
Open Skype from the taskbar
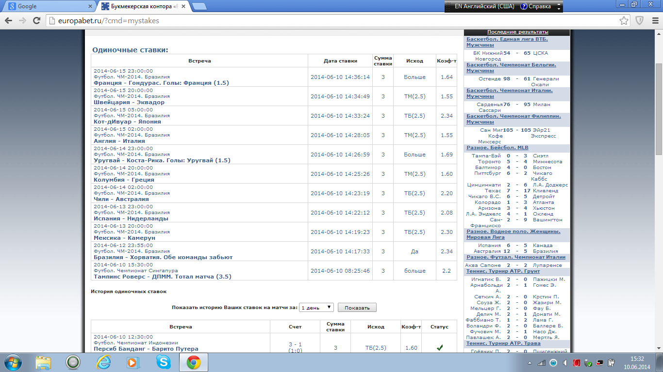click(164, 362)
